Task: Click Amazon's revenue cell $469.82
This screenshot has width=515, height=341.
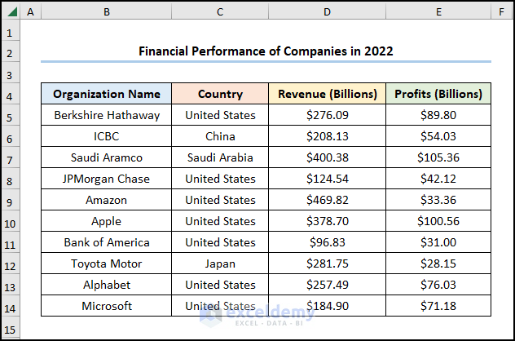Action: point(327,200)
